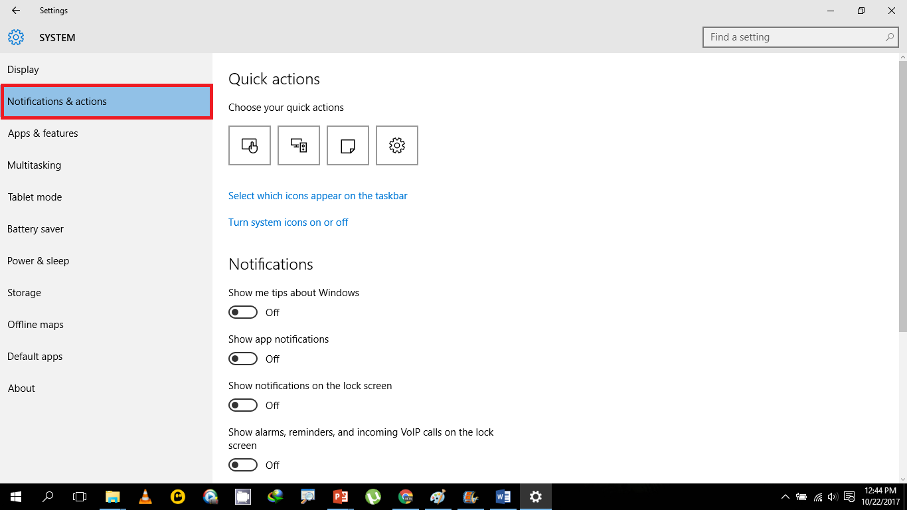The width and height of the screenshot is (907, 510).
Task: Open Microsoft Word from the taskbar
Action: click(x=503, y=496)
